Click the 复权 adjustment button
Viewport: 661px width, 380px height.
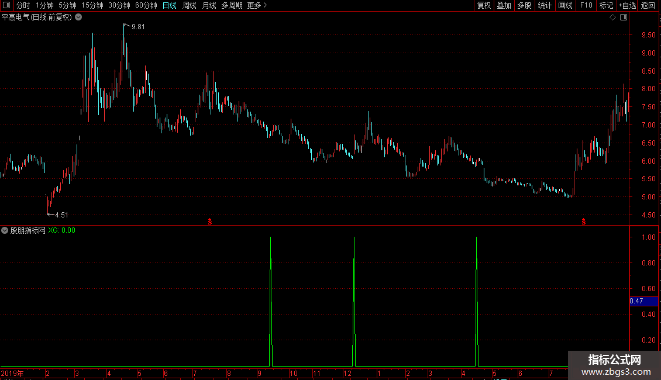tap(484, 5)
